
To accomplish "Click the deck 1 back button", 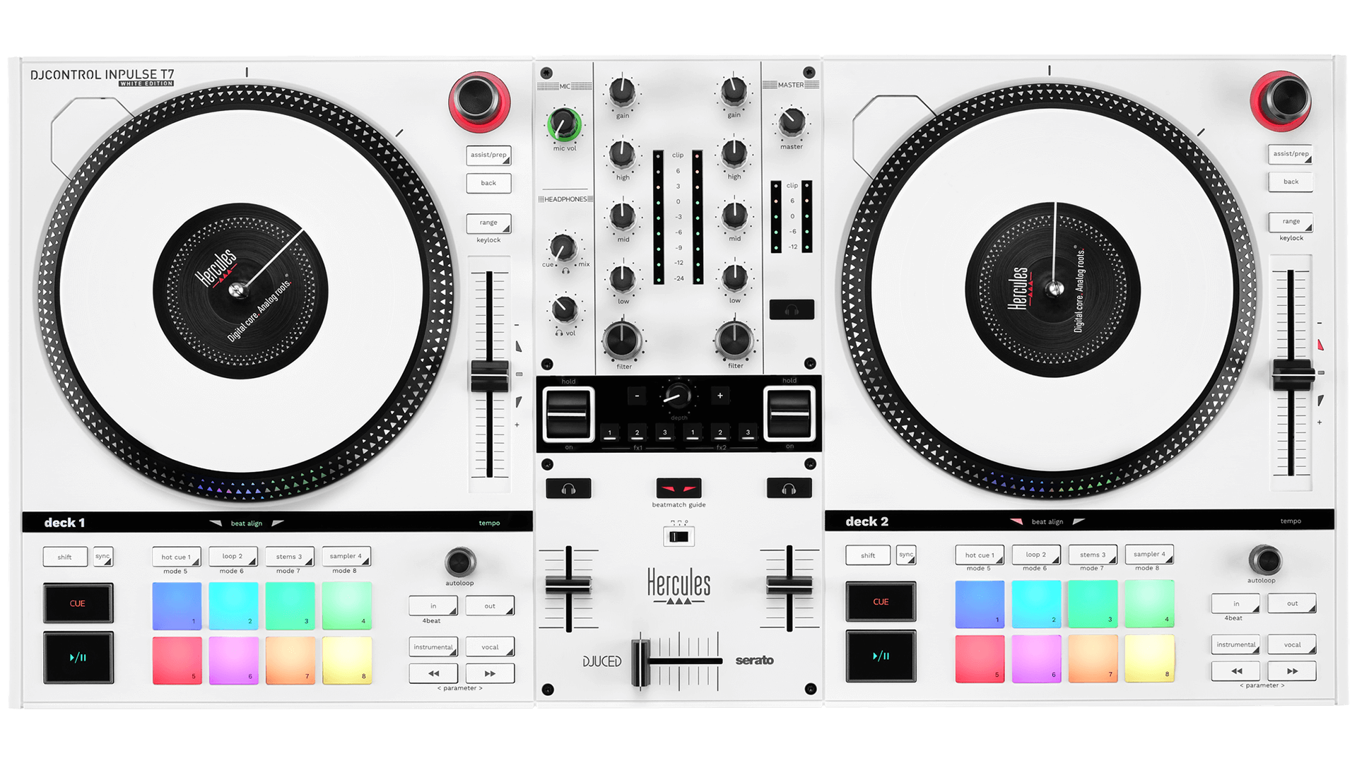I will click(x=488, y=183).
